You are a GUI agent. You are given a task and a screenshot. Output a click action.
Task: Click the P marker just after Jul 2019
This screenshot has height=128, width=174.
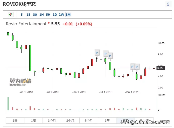coord(110,56)
